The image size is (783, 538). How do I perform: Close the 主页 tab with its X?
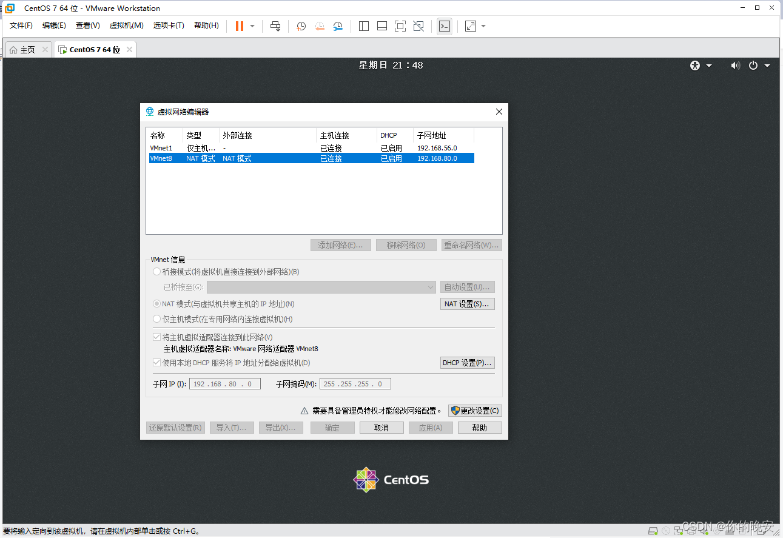[45, 50]
